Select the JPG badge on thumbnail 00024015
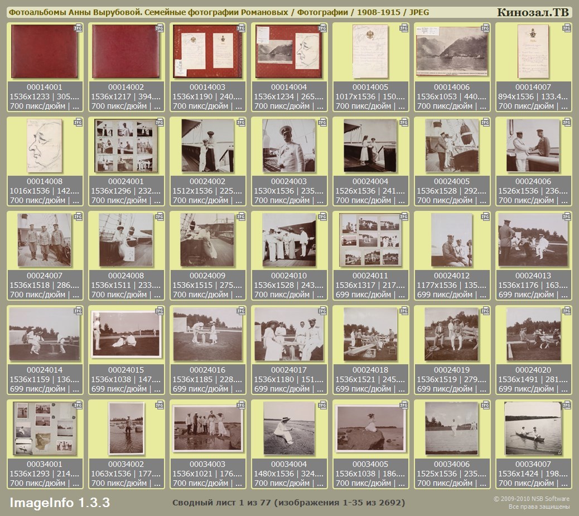This screenshot has width=579, height=516. 160,311
